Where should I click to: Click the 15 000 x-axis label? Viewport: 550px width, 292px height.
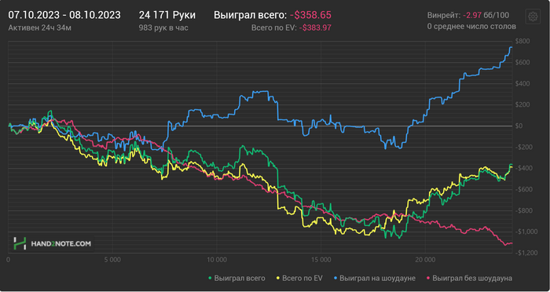click(321, 260)
